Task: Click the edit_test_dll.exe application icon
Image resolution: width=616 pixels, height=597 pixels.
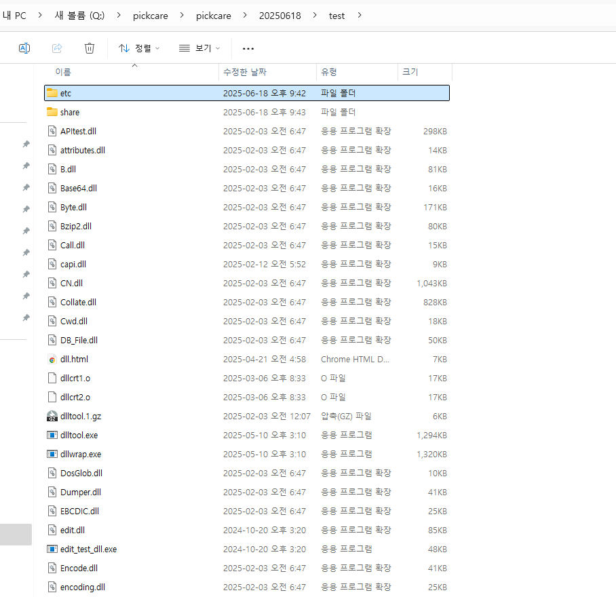Action: [x=52, y=549]
